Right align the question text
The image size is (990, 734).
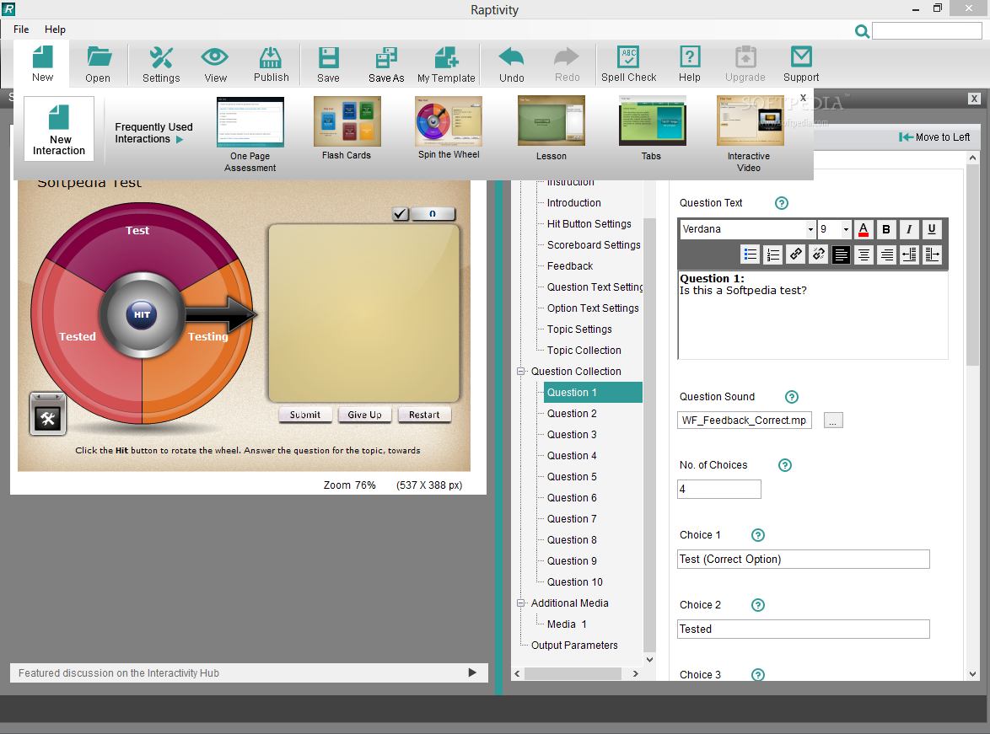pyautogui.click(x=886, y=254)
